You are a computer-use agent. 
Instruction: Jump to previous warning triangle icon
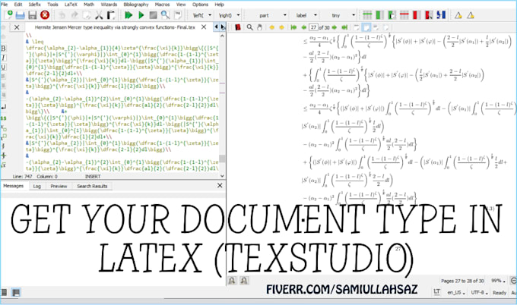click(458, 15)
